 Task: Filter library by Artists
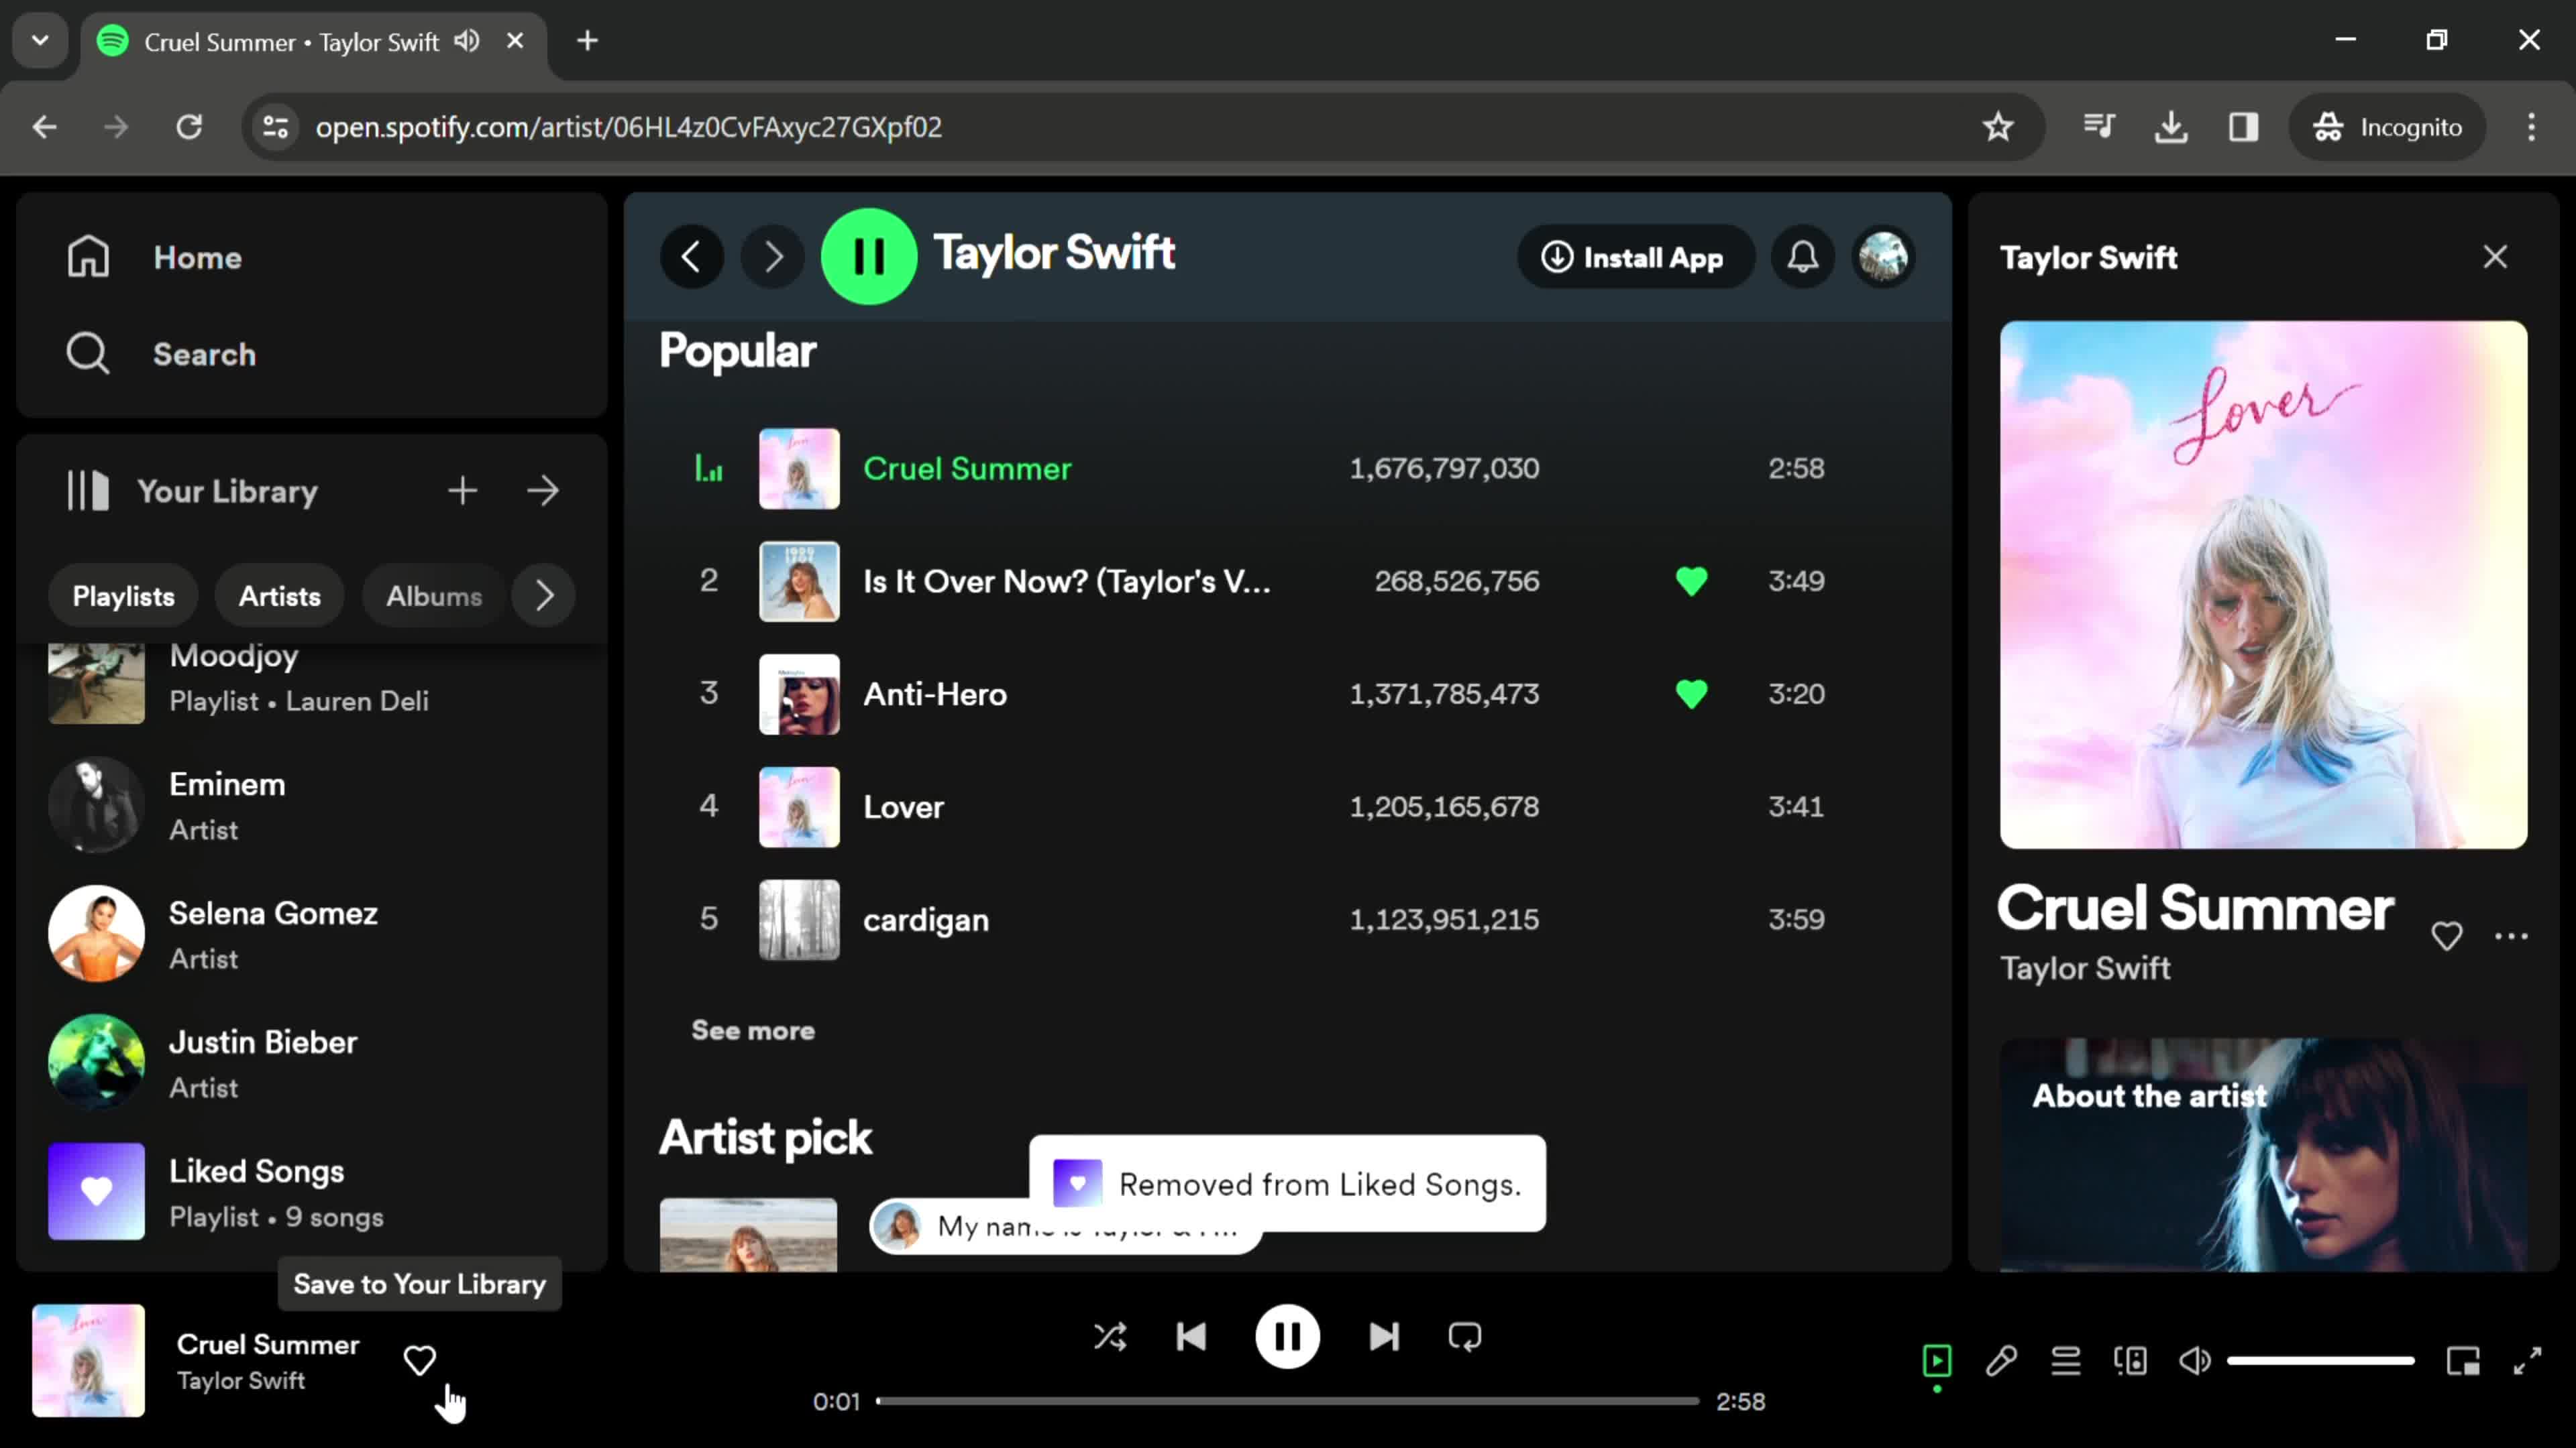click(280, 595)
